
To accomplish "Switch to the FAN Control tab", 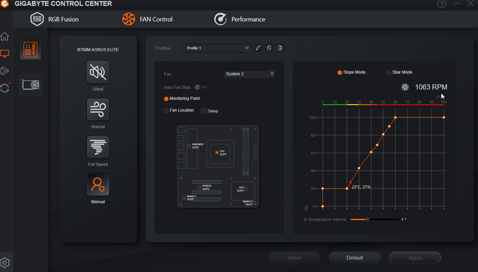I will (x=147, y=19).
